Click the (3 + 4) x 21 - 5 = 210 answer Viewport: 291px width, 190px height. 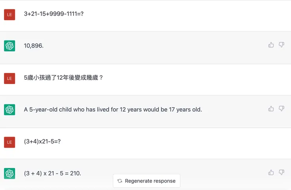[52, 173]
